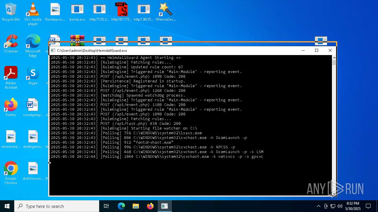Launch Microsoft Edge desktop shortcut
Viewport: 378px width, 212px height.
[x=33, y=46]
